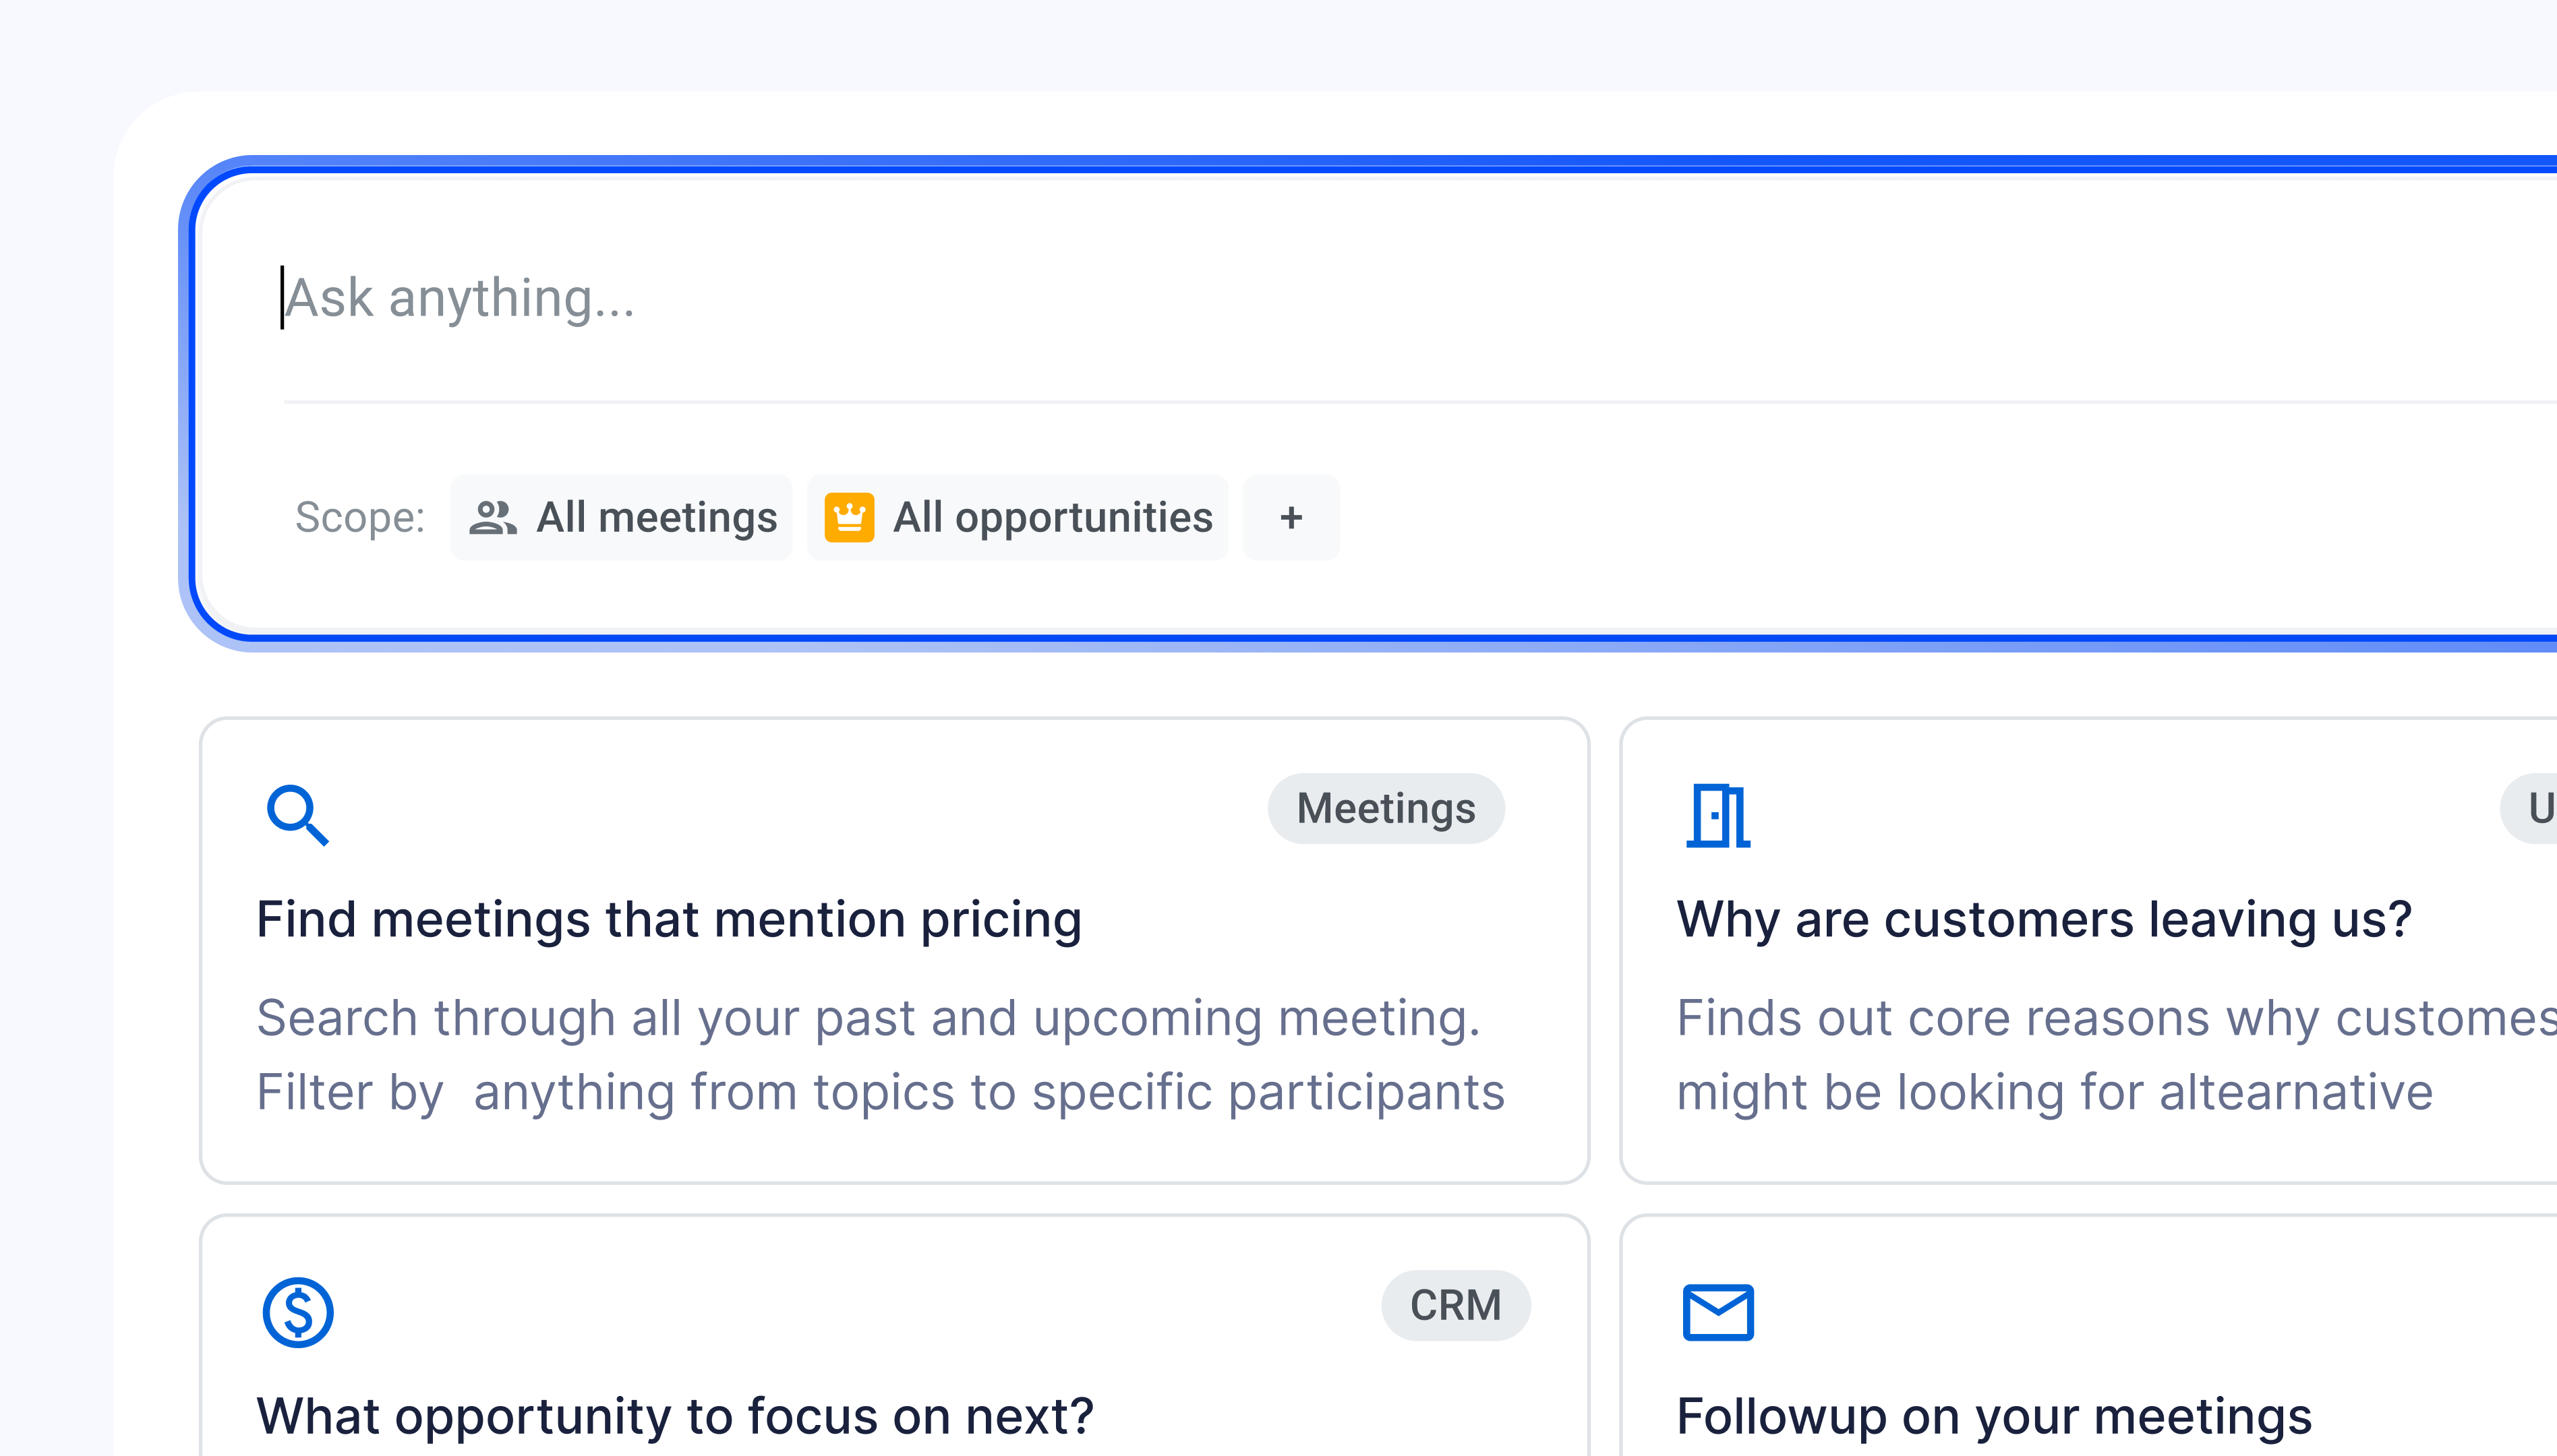Click the door icon on churn card

click(1717, 815)
